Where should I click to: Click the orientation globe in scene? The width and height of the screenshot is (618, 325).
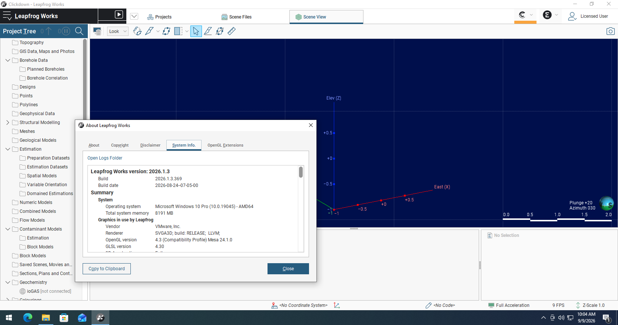pos(607,203)
